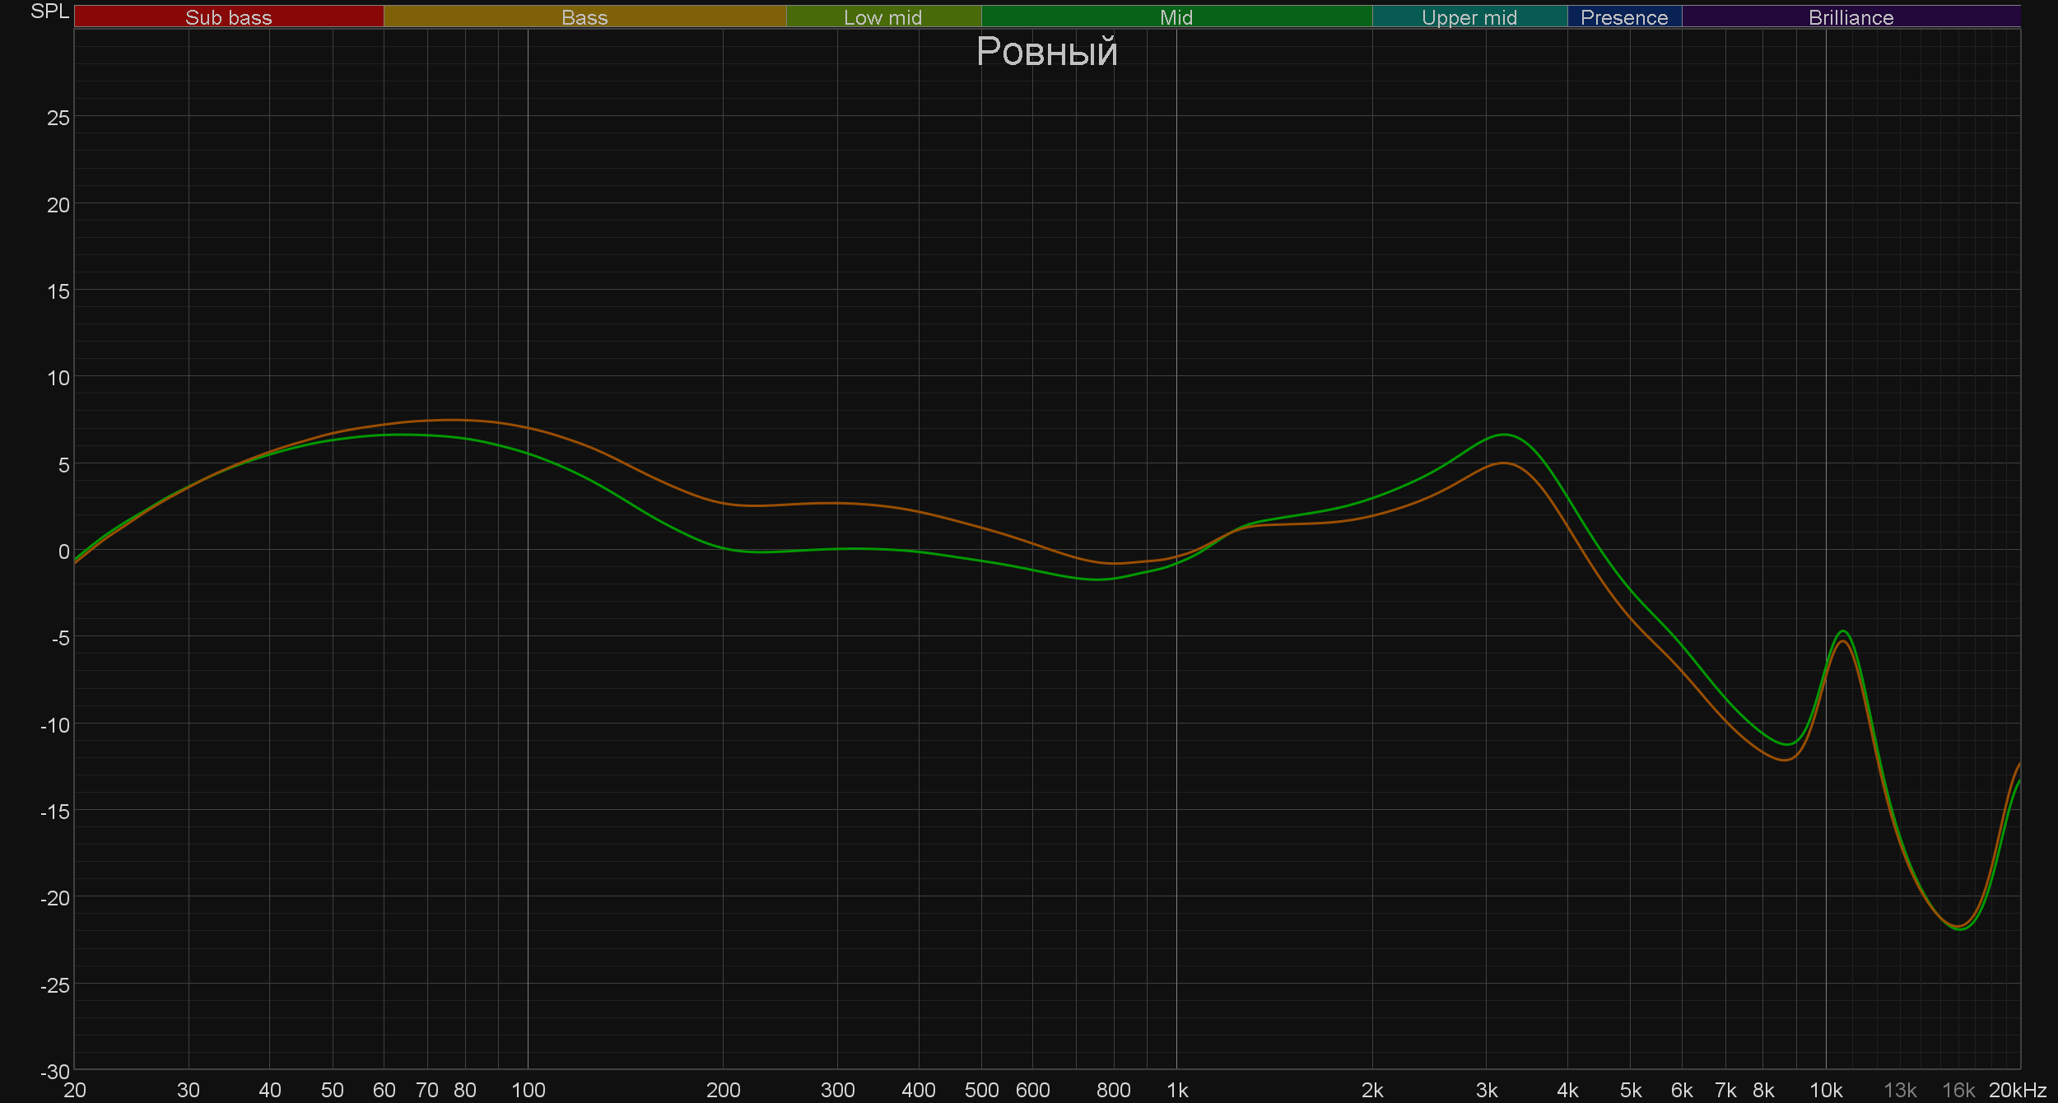The width and height of the screenshot is (2058, 1103).
Task: Select the Brilliance band header
Action: [x=1851, y=17]
